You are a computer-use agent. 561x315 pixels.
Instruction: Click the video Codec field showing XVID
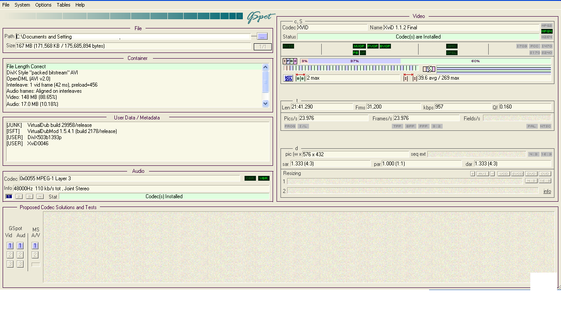point(332,28)
